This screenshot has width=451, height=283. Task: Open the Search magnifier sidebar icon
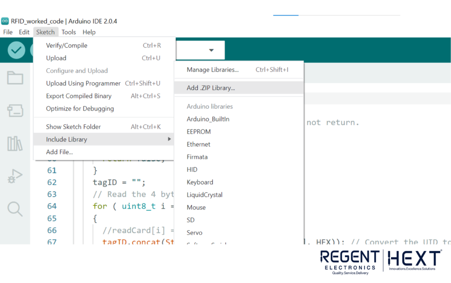(x=15, y=209)
